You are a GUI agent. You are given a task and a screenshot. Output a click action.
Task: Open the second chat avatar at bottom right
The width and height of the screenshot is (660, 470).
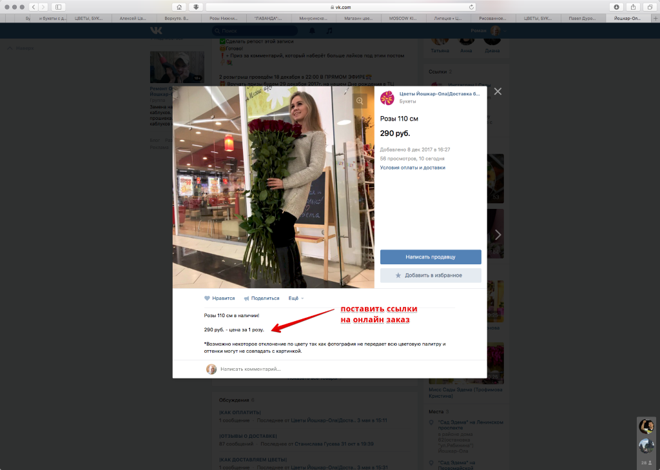(646, 446)
